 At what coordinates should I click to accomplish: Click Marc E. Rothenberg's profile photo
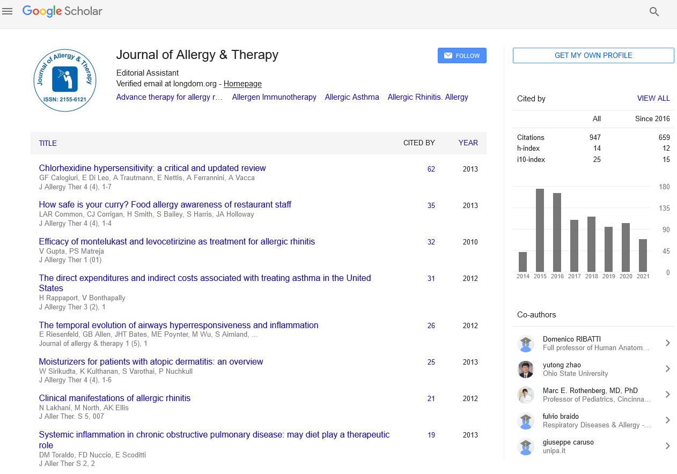click(526, 395)
